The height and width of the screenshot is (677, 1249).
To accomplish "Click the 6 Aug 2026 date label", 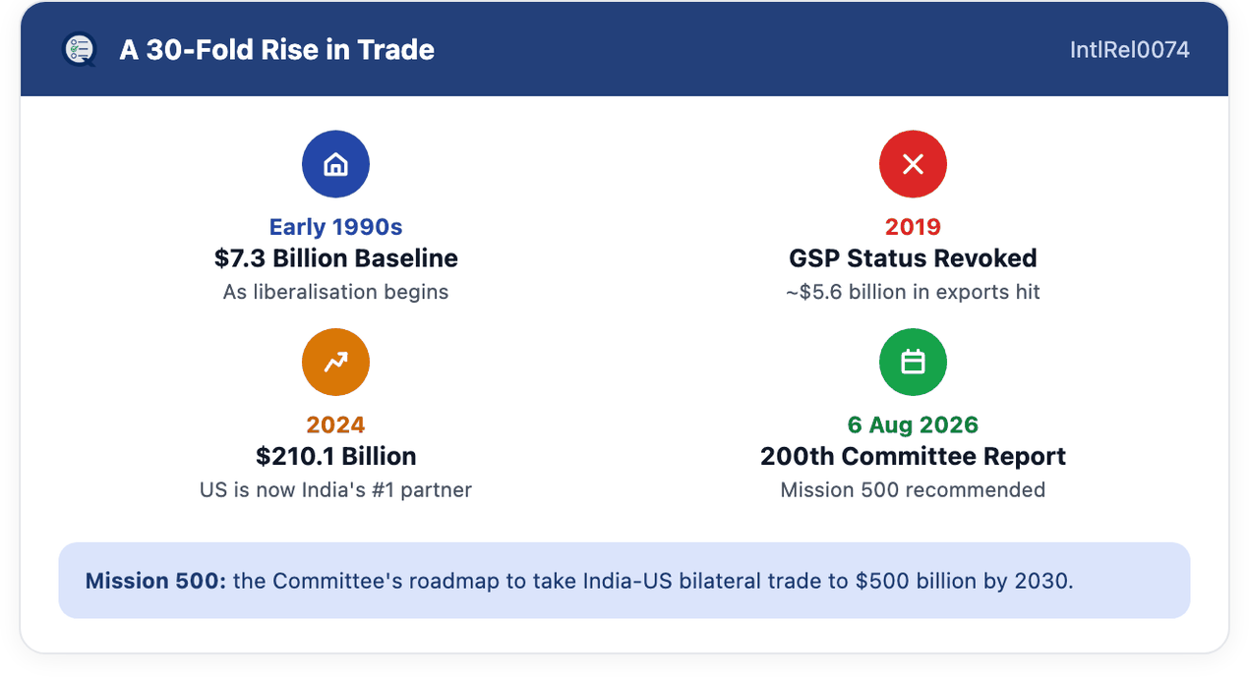I will tap(913, 424).
